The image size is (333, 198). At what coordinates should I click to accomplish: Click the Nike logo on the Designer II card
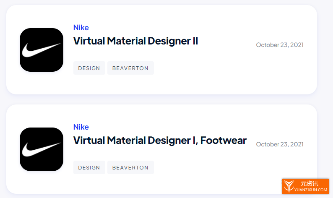[x=42, y=50]
